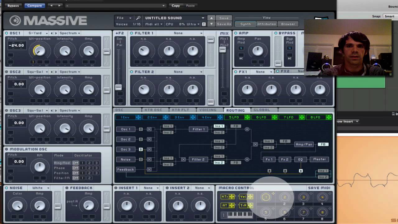Click the B bypass button beside Osc 1 routing
The image size is (398, 224).
[x=141, y=129]
